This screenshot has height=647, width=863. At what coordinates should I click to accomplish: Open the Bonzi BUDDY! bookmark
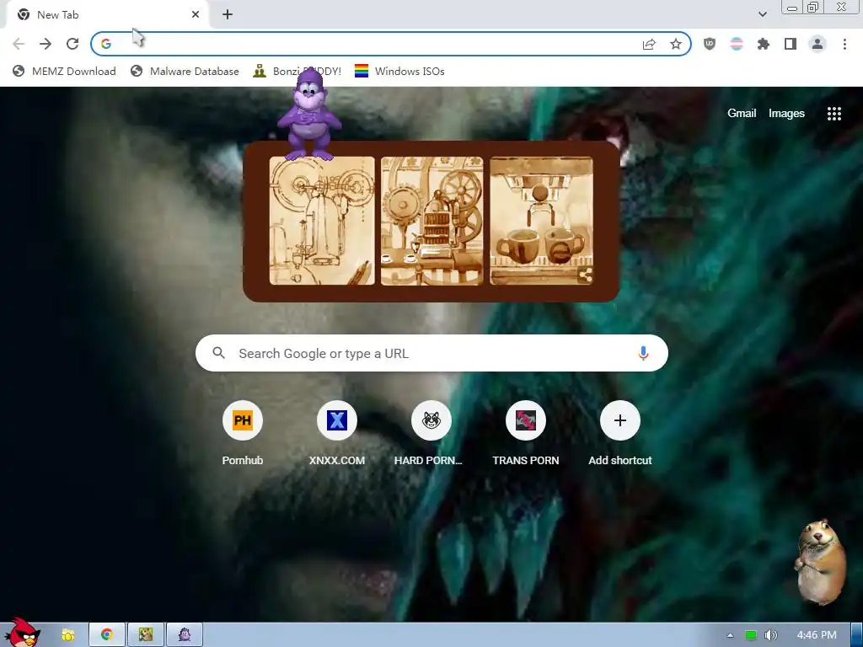click(x=297, y=71)
